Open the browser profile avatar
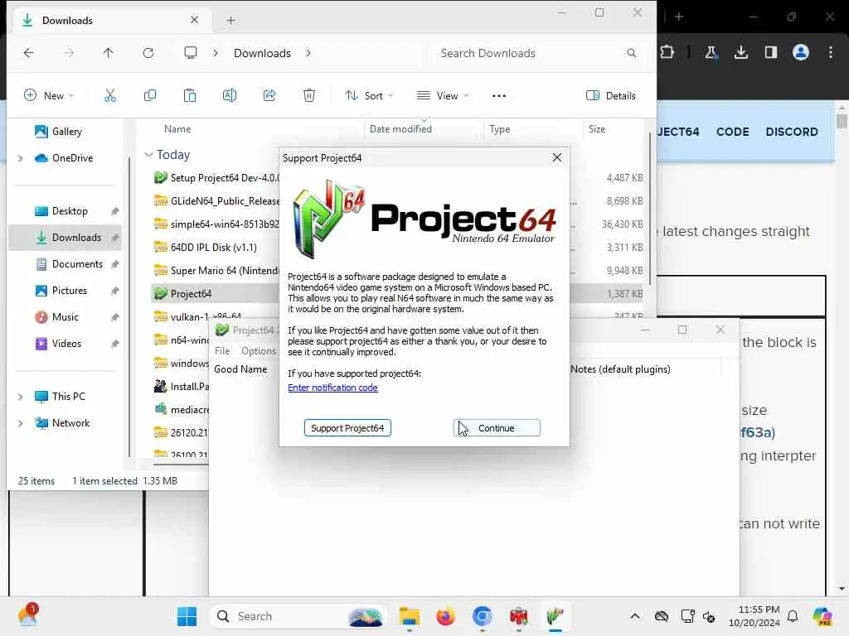Screen dimensions: 849x636 click(x=801, y=52)
